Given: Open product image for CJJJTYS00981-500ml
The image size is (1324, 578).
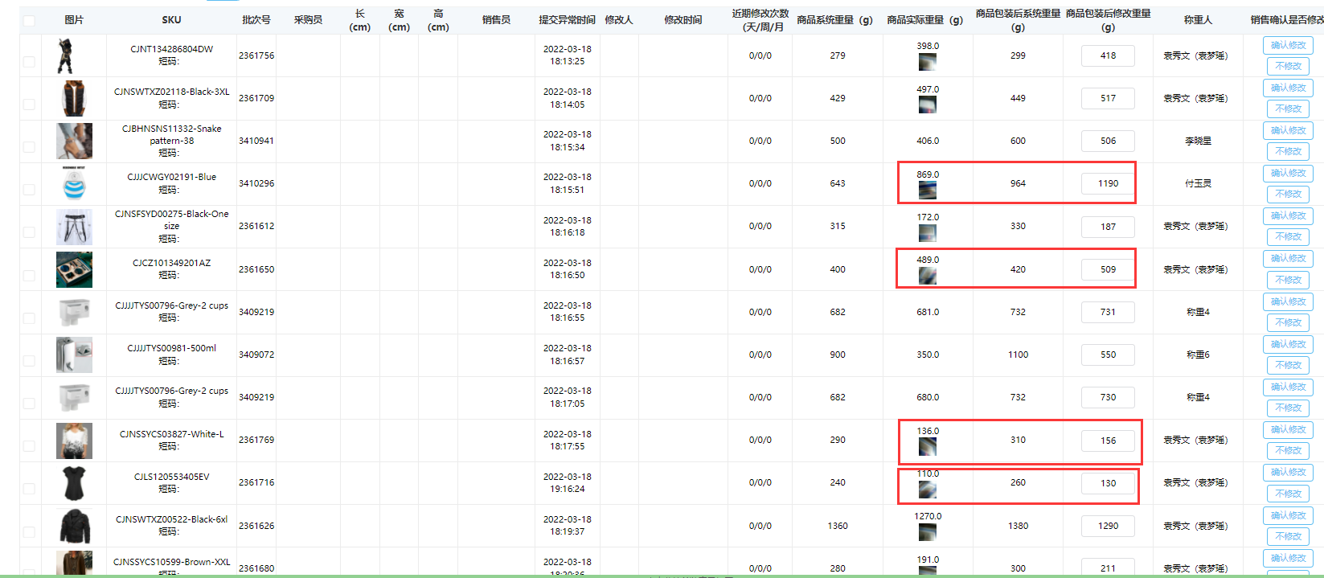Looking at the screenshot, I should click(x=74, y=355).
